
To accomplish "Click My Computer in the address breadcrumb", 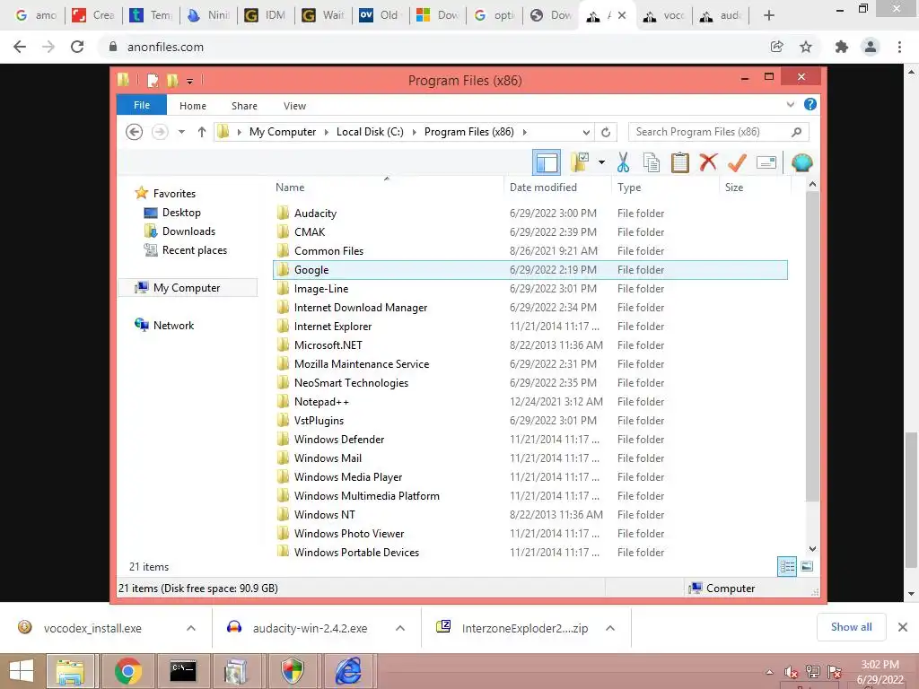I will [x=283, y=132].
